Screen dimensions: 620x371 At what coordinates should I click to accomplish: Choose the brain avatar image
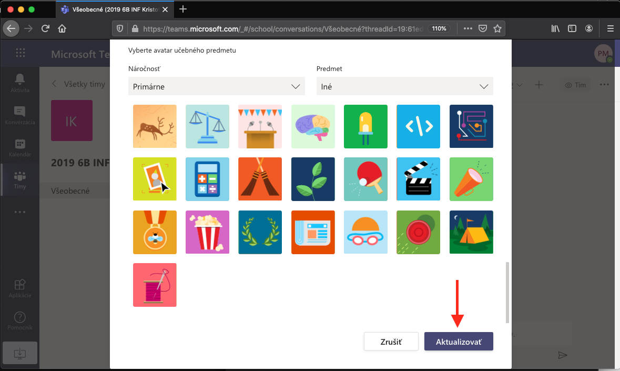[313, 126]
